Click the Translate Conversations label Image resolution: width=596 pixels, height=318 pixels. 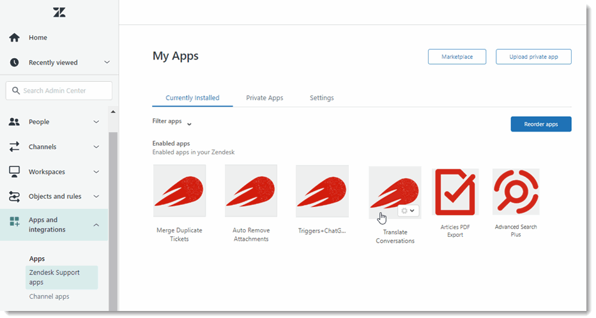pos(395,236)
